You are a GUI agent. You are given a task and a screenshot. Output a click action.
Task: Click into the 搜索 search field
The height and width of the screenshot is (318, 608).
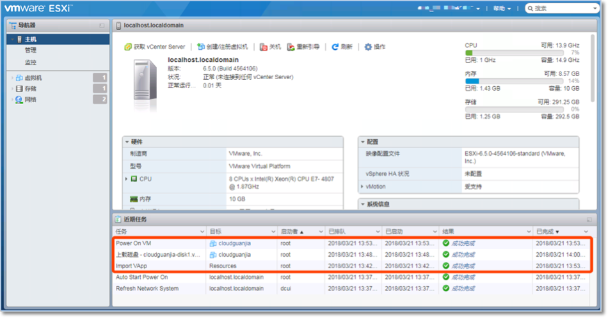[x=563, y=8]
